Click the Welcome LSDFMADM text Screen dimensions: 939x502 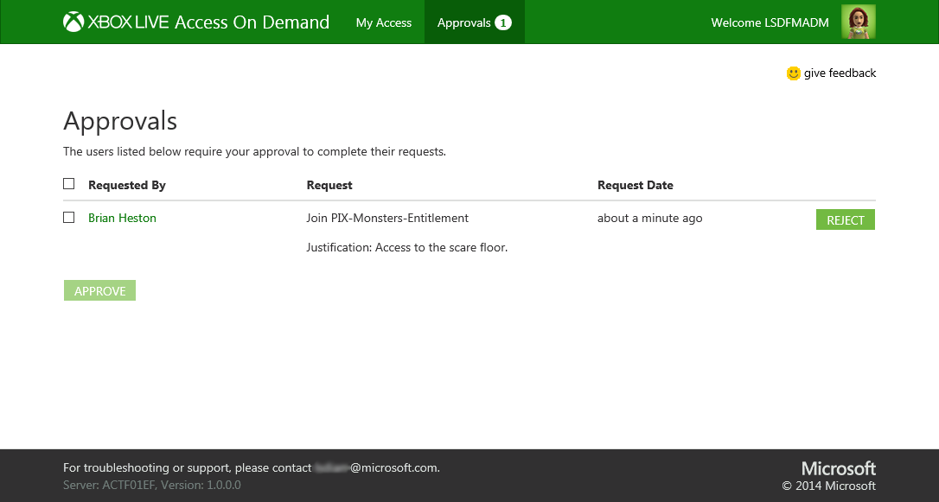[770, 22]
